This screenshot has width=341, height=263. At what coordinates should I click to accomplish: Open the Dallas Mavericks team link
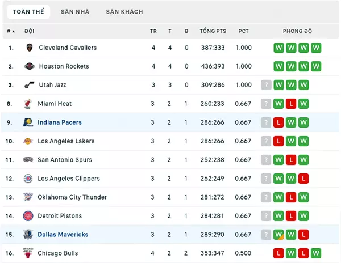click(63, 235)
